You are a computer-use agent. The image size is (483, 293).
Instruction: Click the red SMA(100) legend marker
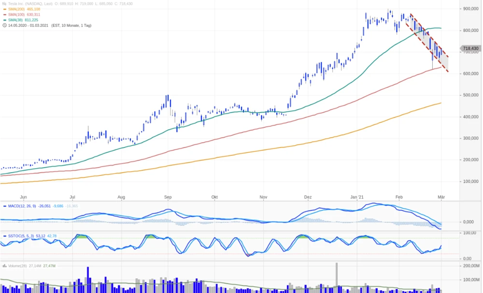coord(4,15)
